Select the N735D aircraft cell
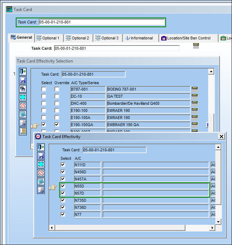This screenshot has width=232, height=245. coord(87,200)
